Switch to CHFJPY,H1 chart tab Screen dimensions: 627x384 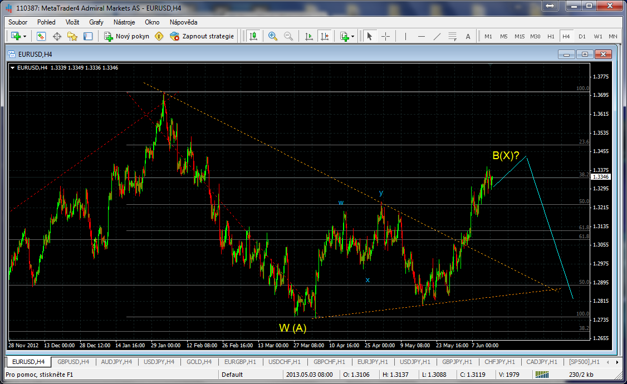pos(499,362)
